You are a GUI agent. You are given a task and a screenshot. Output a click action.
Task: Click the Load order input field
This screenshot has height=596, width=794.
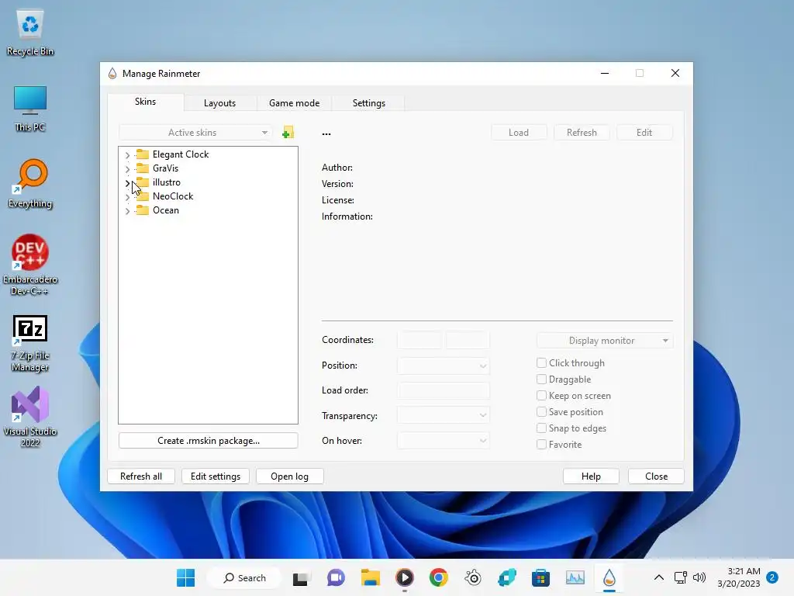tap(444, 390)
